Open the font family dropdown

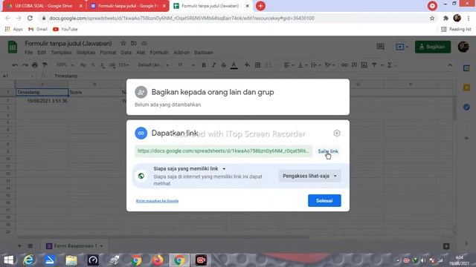152,65
